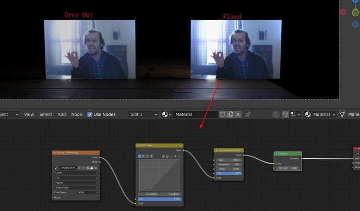Select the upper curve control point
360x211 pixels.
click(167, 171)
